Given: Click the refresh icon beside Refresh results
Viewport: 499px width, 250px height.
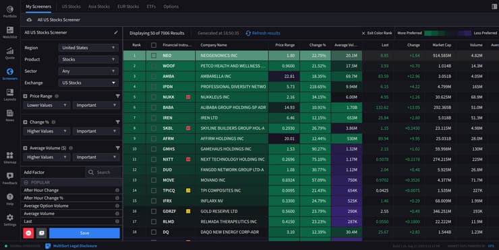Looking at the screenshot, I should (x=248, y=33).
